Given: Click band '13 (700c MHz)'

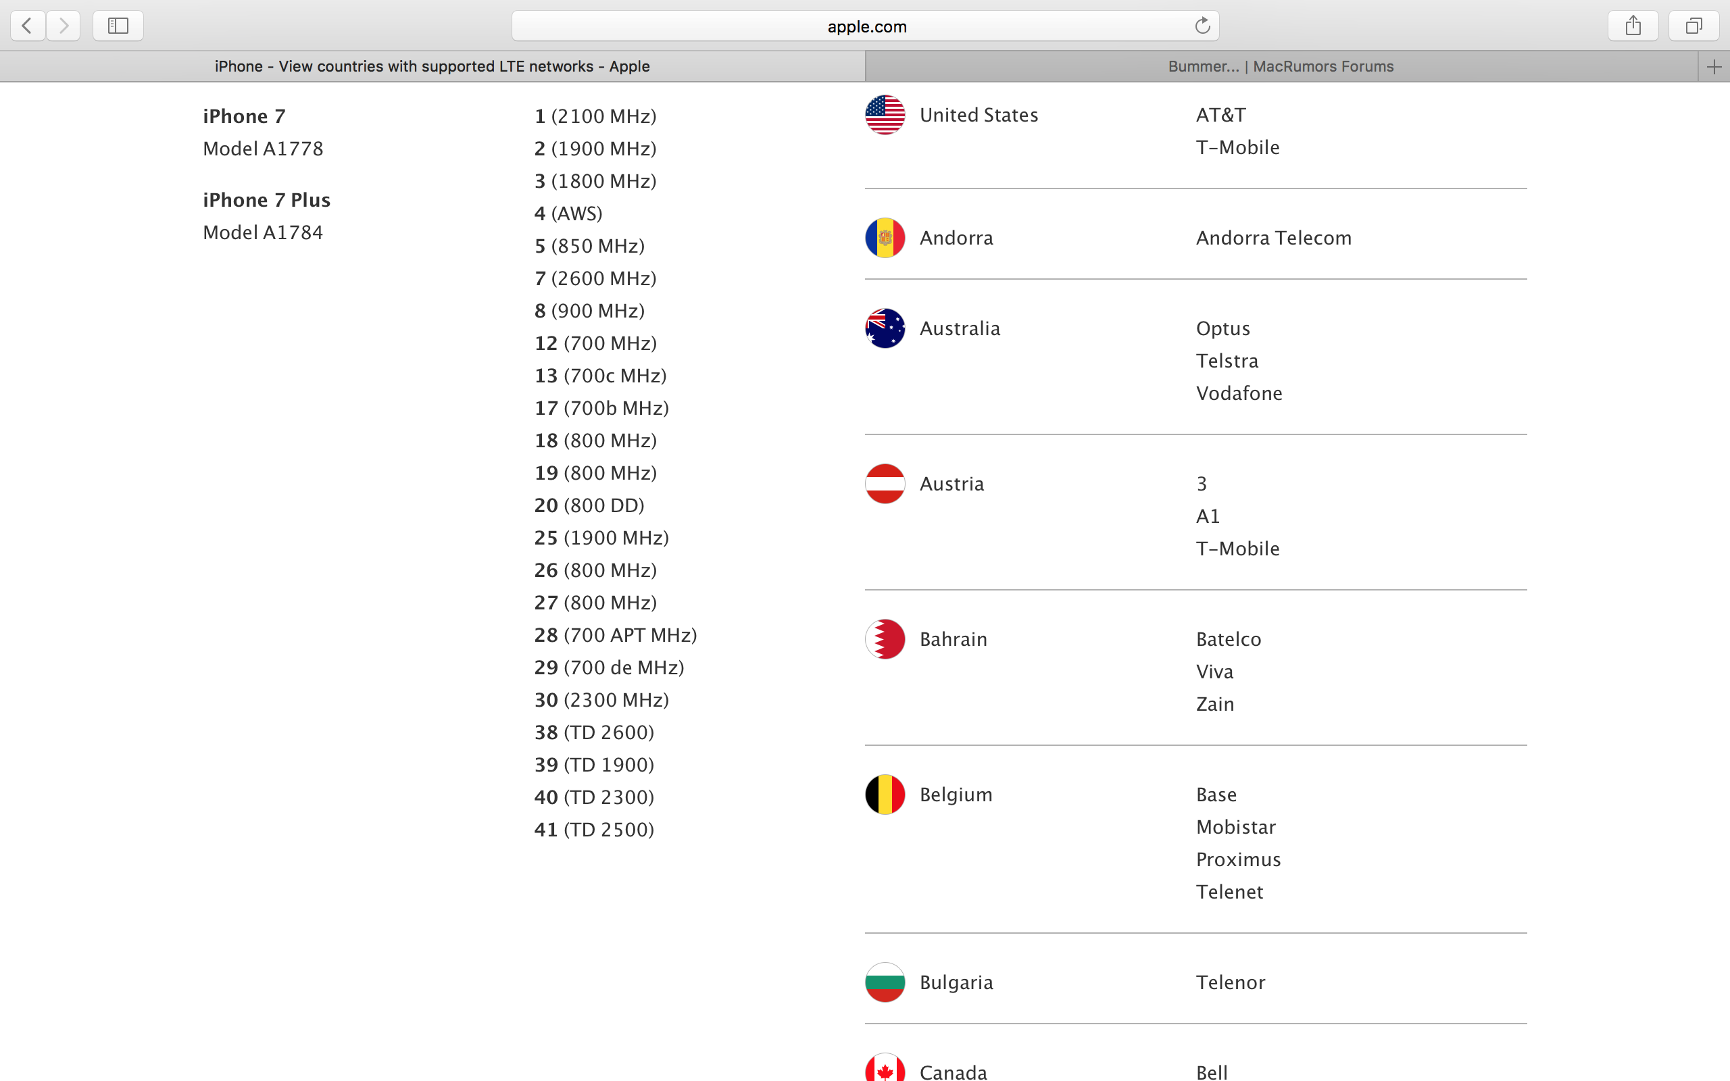Looking at the screenshot, I should 601,376.
